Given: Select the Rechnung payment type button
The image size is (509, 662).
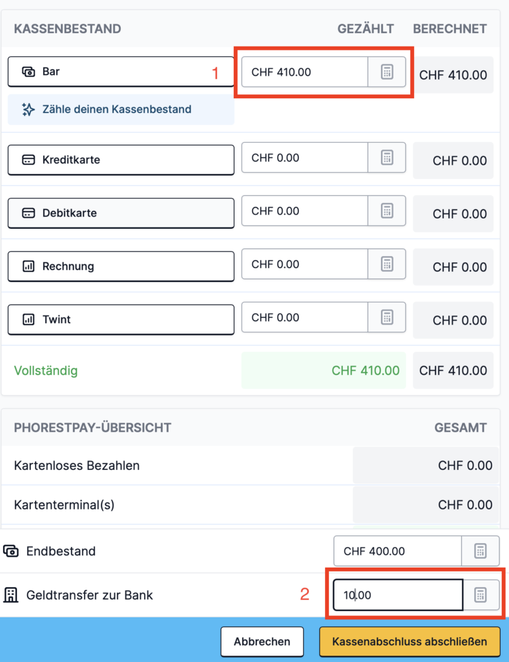Looking at the screenshot, I should pos(121,266).
